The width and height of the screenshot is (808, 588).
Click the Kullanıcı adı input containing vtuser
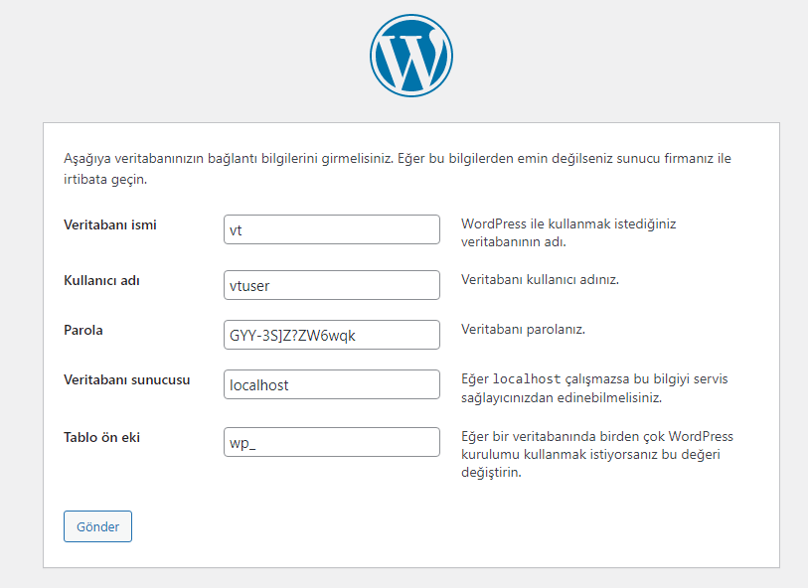(x=332, y=285)
